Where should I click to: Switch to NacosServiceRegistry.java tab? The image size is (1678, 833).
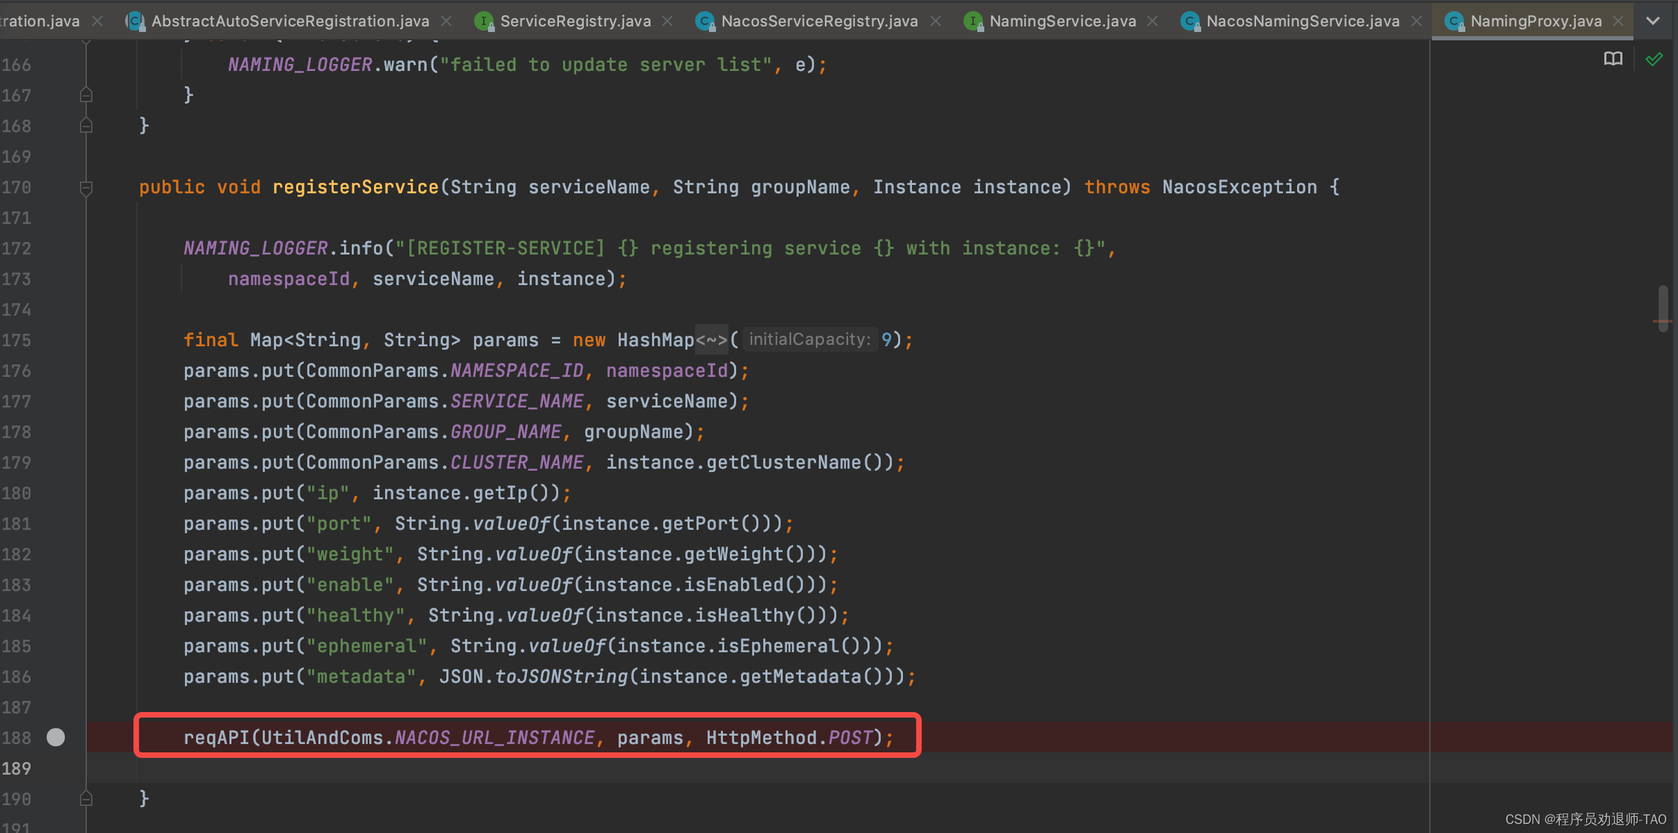(819, 22)
